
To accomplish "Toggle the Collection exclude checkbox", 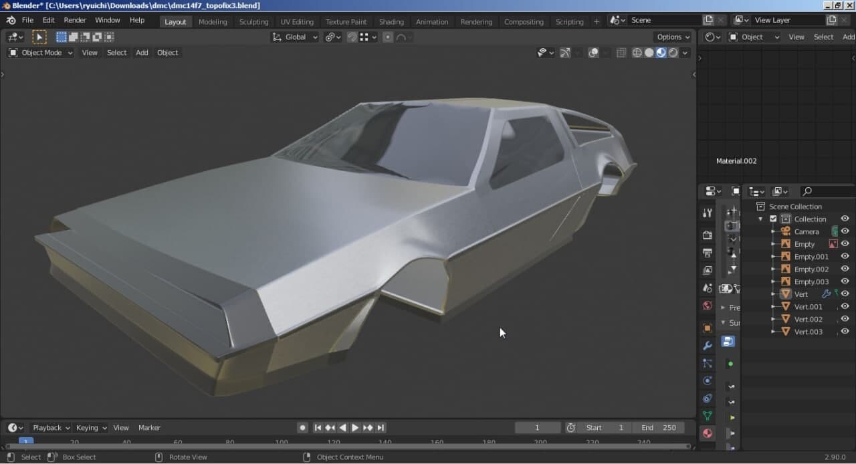I will (774, 219).
